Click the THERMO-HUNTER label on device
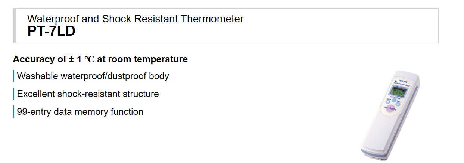 click(402, 85)
